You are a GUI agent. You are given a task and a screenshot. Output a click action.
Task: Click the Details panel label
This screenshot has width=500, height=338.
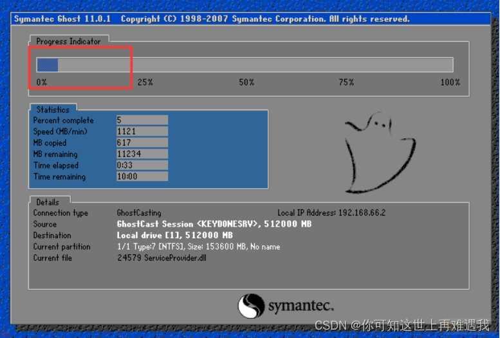pos(48,202)
